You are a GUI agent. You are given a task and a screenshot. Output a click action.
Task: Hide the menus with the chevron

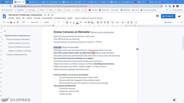point(182,22)
